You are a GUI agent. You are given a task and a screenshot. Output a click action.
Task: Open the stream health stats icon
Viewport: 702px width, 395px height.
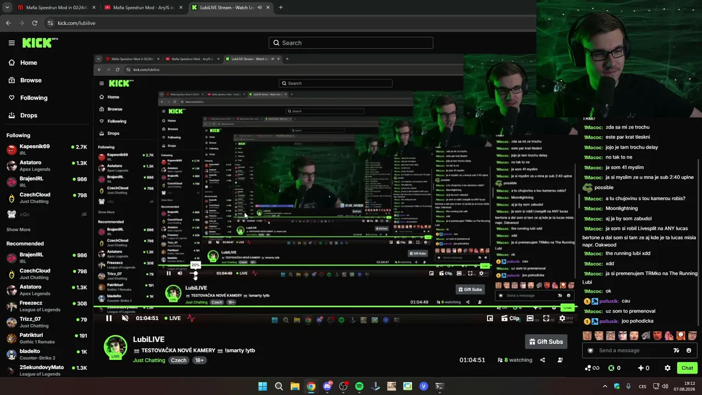191,318
